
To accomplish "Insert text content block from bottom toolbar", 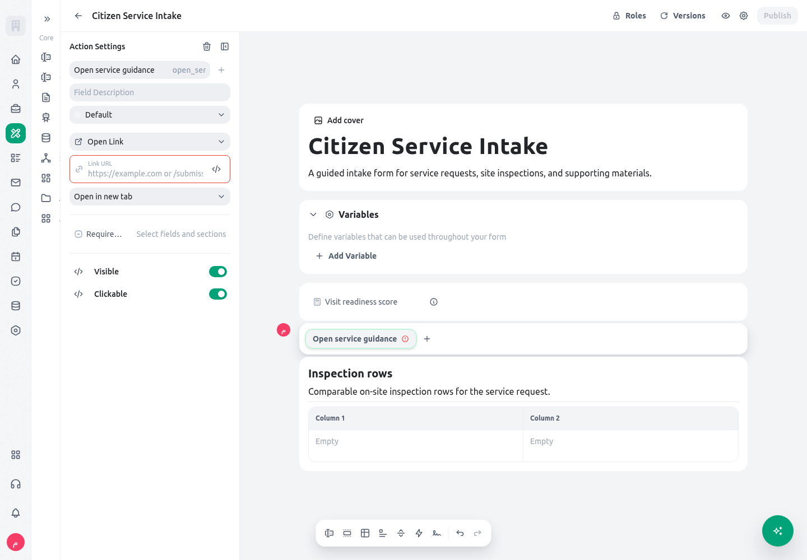I will click(383, 533).
